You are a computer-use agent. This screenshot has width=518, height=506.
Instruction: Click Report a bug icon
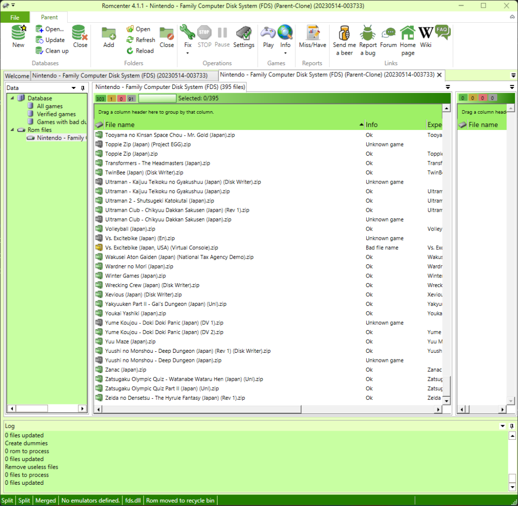(x=368, y=40)
